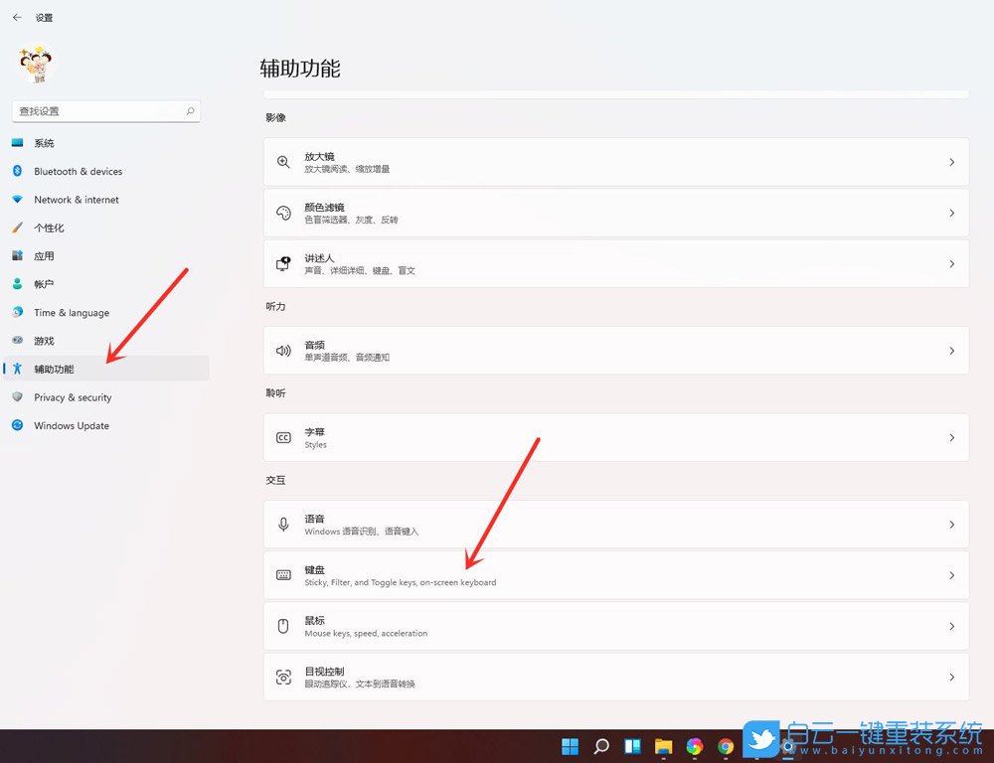
Task: Click the back arrow in the title bar
Action: point(17,18)
